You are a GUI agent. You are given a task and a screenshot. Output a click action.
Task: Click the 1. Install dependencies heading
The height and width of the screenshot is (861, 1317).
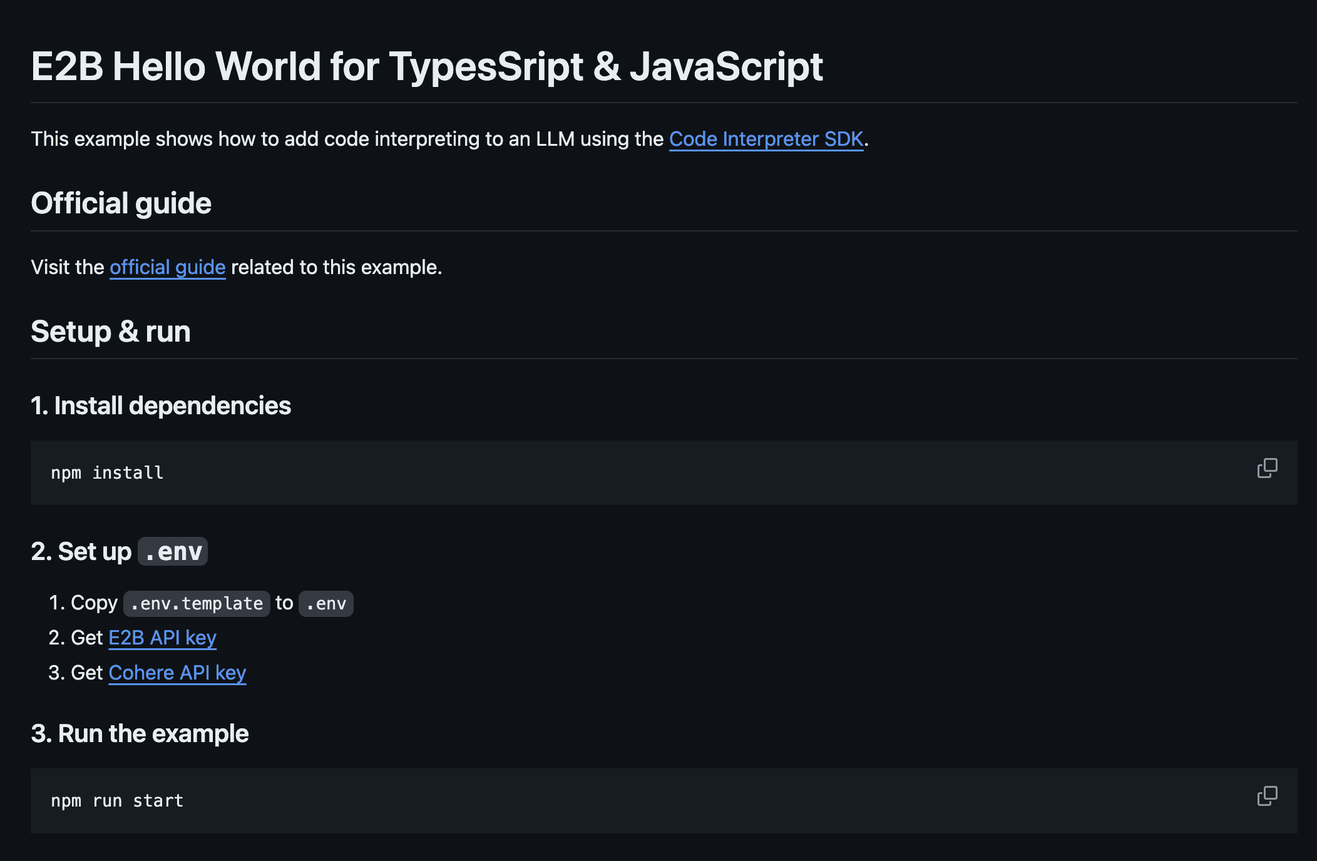click(x=161, y=405)
